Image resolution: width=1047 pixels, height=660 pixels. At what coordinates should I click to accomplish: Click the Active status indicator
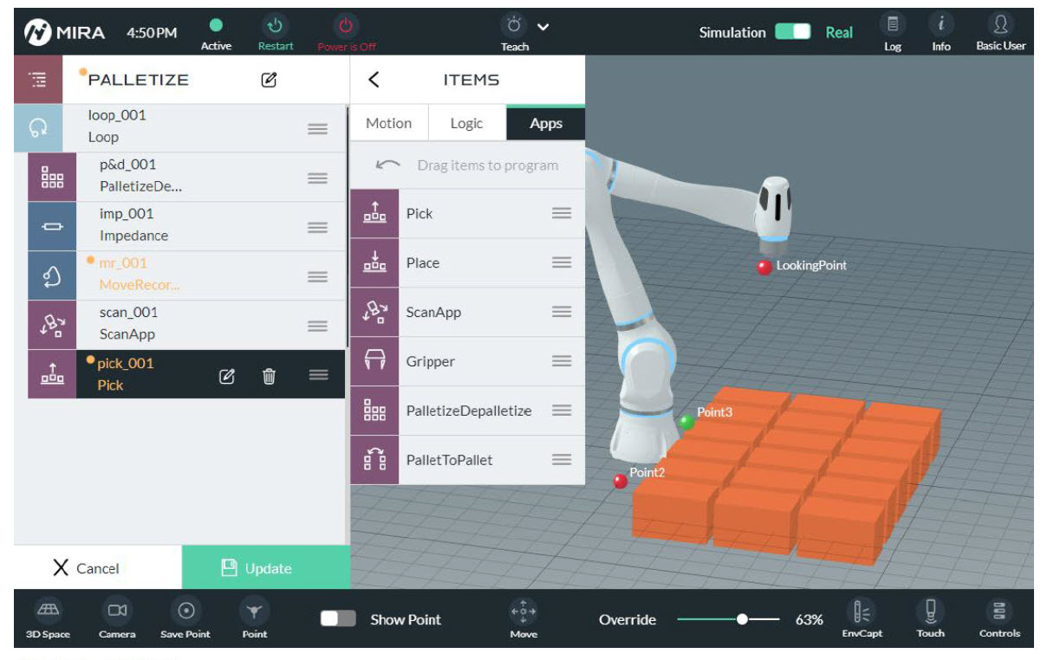(x=216, y=33)
